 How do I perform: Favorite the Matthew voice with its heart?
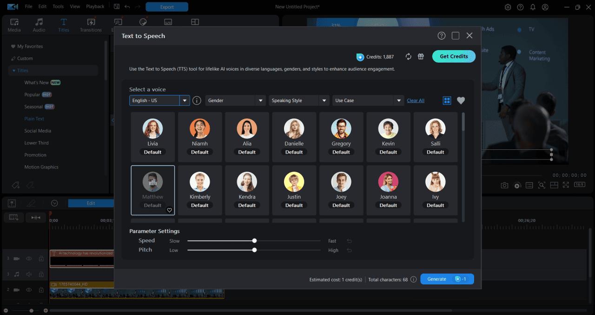(169, 210)
